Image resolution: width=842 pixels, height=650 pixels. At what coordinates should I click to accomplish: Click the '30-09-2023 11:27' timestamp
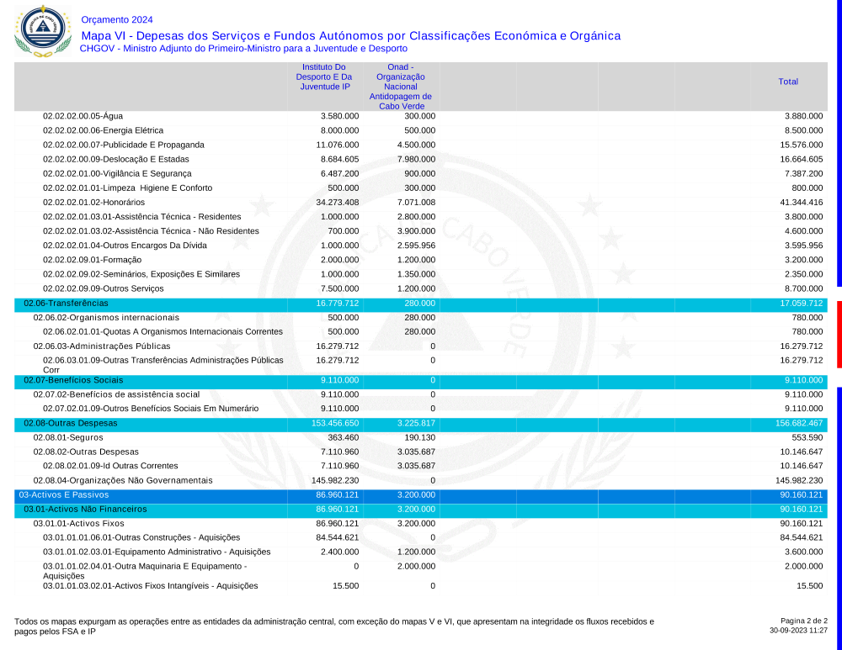pyautogui.click(x=798, y=630)
